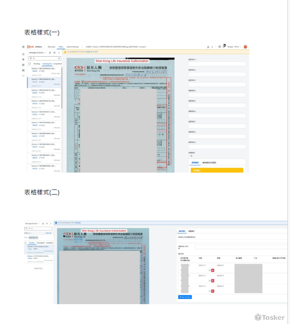Click the refresh icon beside Manage Actions

(x=50, y=52)
